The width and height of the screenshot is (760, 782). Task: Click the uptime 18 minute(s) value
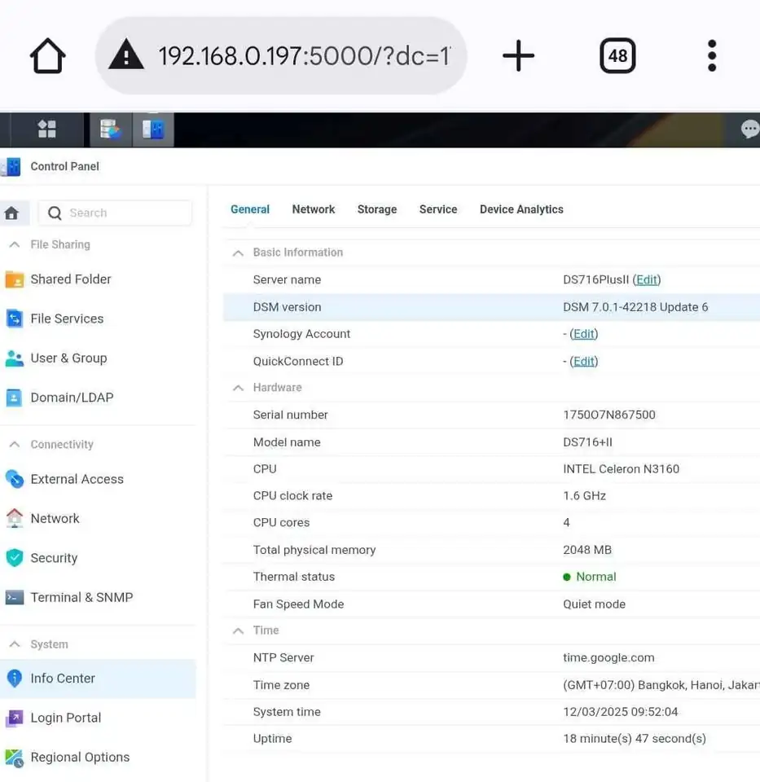(x=635, y=739)
